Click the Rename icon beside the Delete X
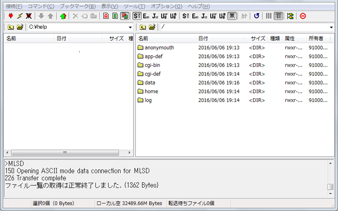338x211 pixels. click(x=84, y=16)
